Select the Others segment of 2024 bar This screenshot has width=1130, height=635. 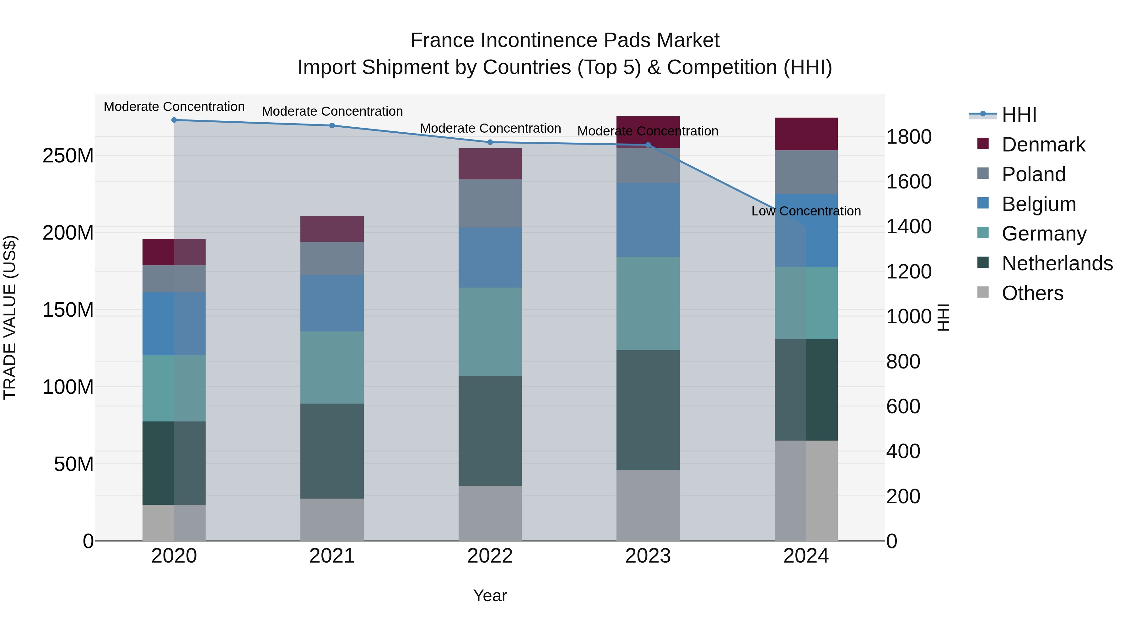[806, 491]
